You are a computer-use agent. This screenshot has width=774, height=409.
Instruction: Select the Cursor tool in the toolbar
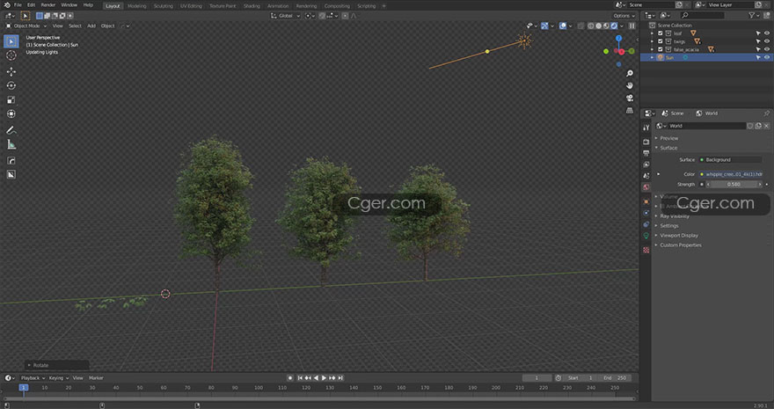(11, 55)
